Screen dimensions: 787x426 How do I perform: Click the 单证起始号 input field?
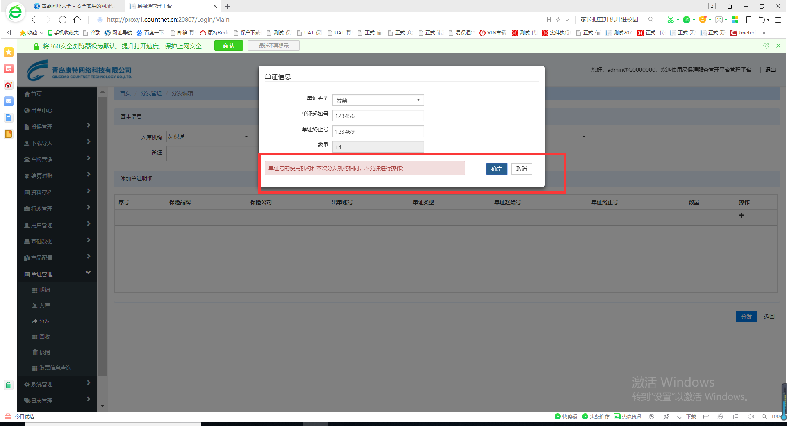click(378, 116)
